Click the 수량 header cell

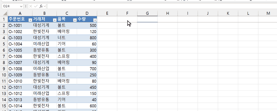point(87,19)
